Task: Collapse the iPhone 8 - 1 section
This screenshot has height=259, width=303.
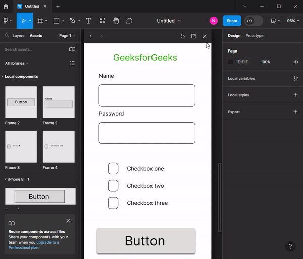Action: 6,179
